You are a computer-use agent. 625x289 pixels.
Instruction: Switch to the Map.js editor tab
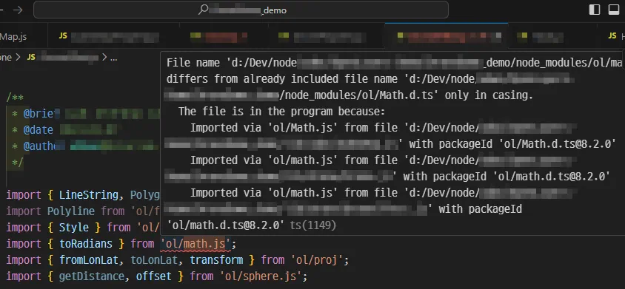coord(13,37)
